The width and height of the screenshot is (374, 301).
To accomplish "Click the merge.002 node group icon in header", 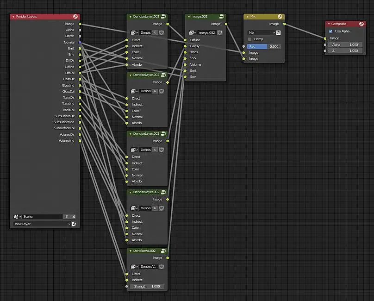I will point(222,17).
